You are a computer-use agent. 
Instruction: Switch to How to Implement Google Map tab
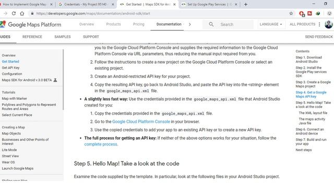(24, 4)
